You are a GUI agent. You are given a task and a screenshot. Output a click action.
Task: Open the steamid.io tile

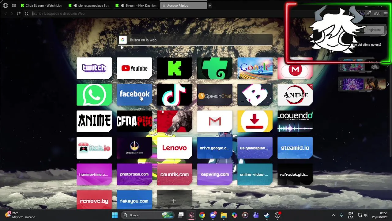[295, 148]
